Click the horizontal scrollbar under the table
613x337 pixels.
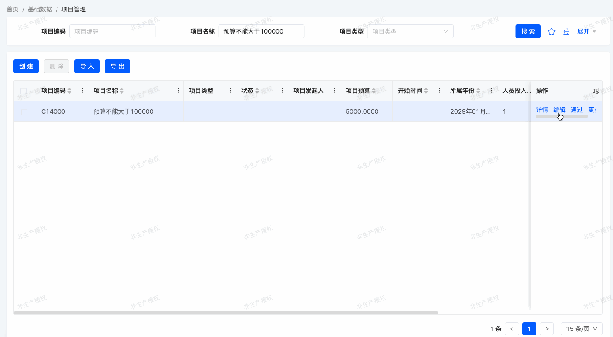(x=226, y=313)
